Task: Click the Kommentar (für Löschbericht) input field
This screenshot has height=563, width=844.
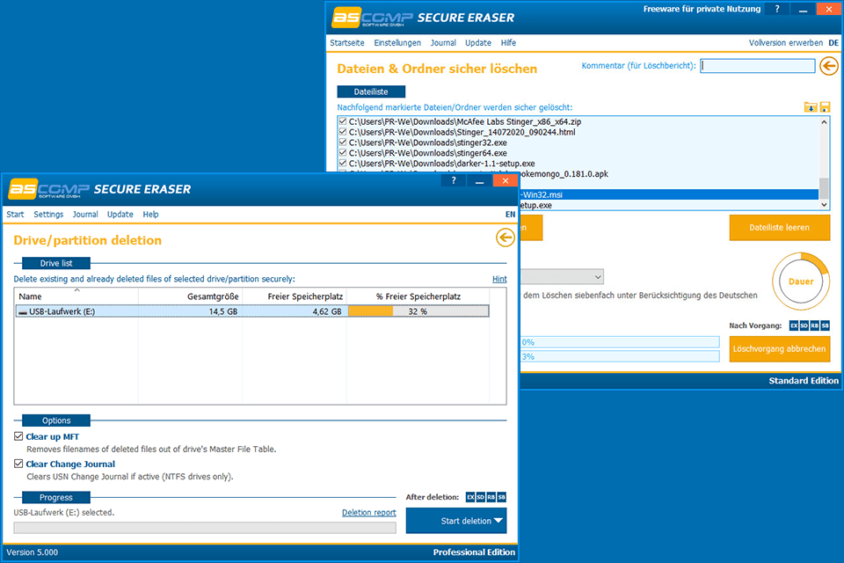Action: (757, 66)
